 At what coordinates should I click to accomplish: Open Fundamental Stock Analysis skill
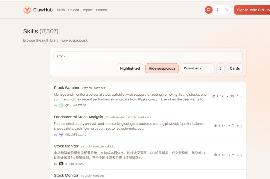(x=78, y=117)
